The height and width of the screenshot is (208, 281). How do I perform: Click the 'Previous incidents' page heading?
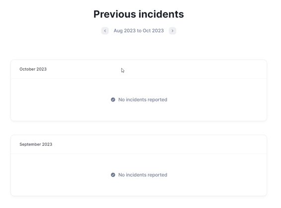click(x=139, y=14)
